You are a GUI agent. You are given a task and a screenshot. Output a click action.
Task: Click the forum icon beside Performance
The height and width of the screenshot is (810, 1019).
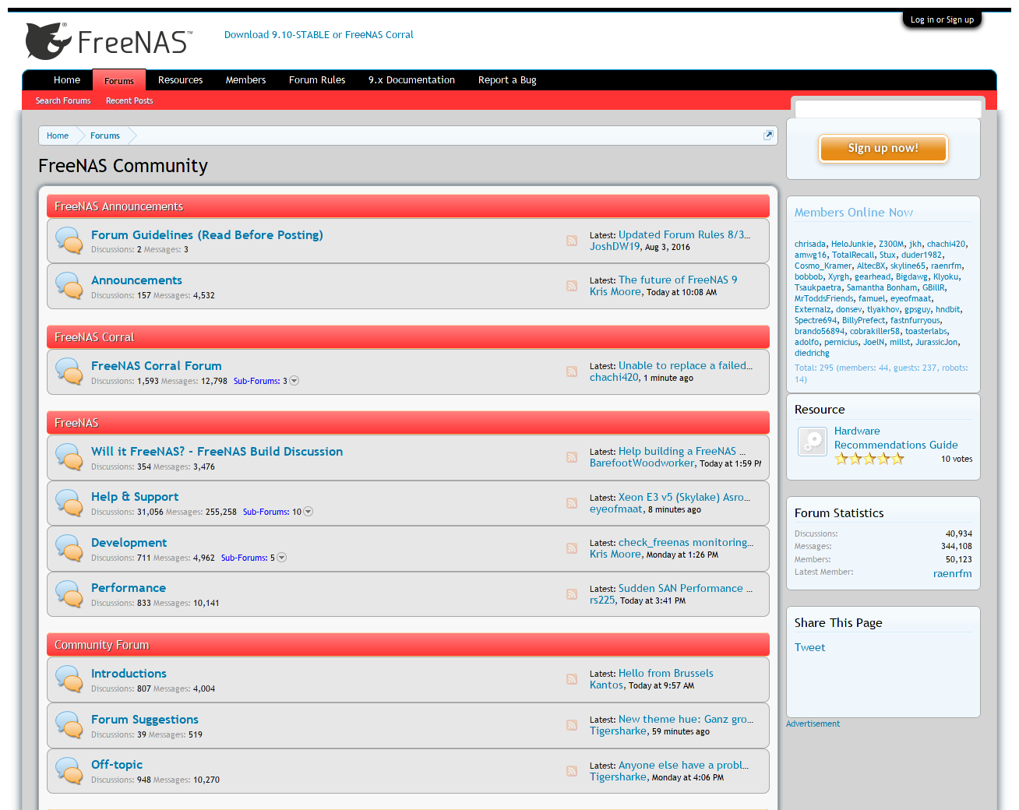pyautogui.click(x=69, y=593)
